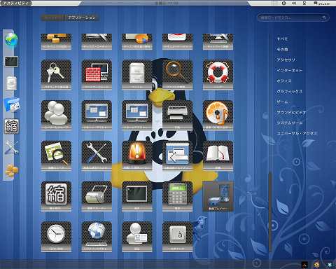Click the application grid vertical scrollbar
The width and height of the screenshot is (336, 269).
coord(270,212)
